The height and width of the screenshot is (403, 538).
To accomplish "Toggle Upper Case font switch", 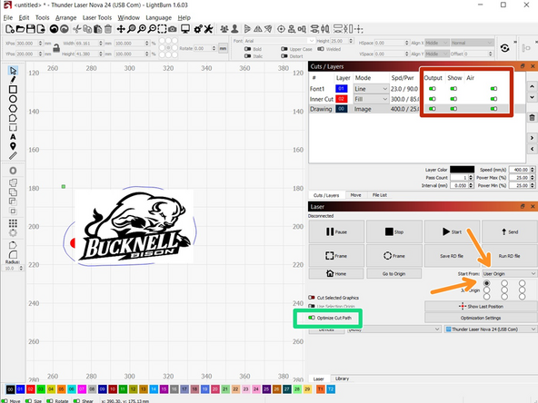I will point(284,49).
